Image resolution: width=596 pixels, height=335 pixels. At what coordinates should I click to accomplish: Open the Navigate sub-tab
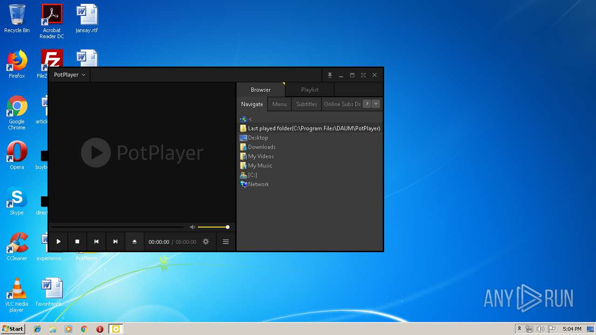pos(252,104)
